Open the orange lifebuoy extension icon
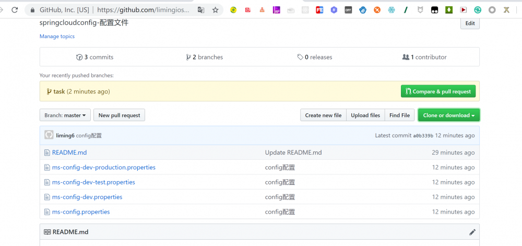Screen dimensions: 522x246 pyautogui.click(x=377, y=10)
